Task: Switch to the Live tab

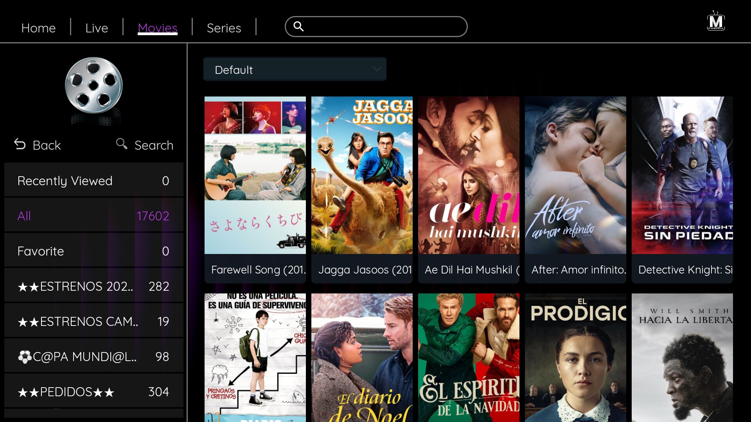Action: coord(97,28)
